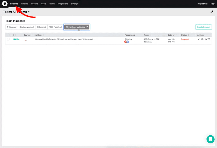The width and height of the screenshot is (217, 148).
Task: Reroute the incident with the arrows icon
Action: [205, 39]
